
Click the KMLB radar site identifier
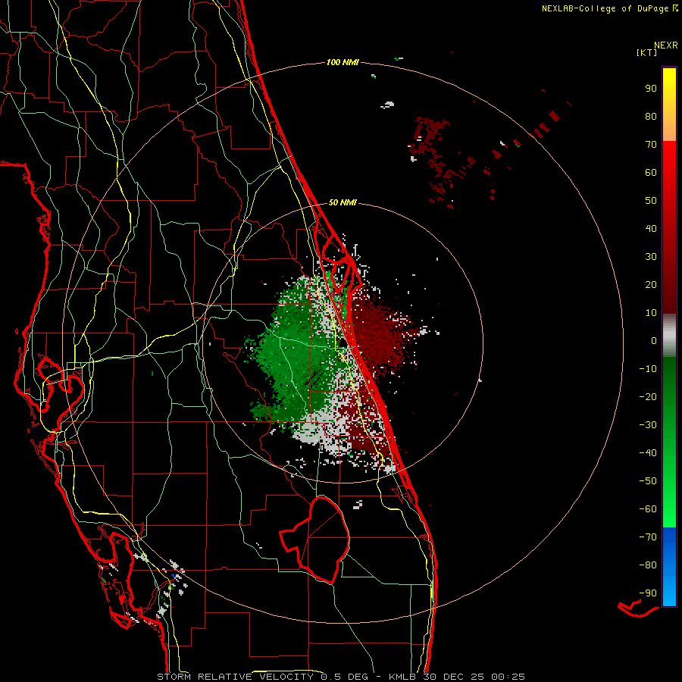pyautogui.click(x=402, y=677)
